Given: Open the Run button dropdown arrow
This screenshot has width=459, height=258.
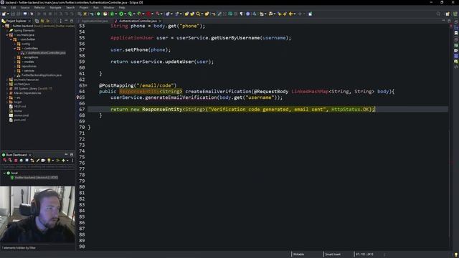Looking at the screenshot, I should [125, 14].
